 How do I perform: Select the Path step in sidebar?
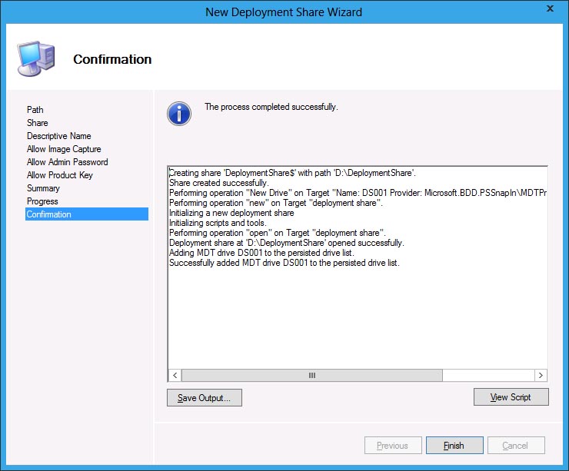point(35,110)
